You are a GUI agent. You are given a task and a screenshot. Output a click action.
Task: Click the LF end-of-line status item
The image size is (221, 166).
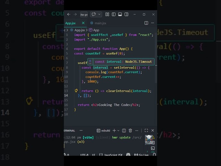(x=94, y=155)
